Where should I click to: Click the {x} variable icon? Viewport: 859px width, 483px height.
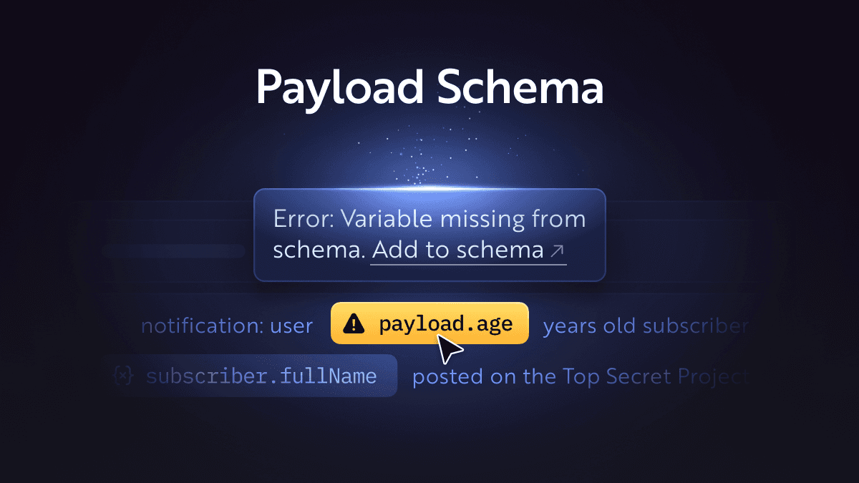coord(124,376)
